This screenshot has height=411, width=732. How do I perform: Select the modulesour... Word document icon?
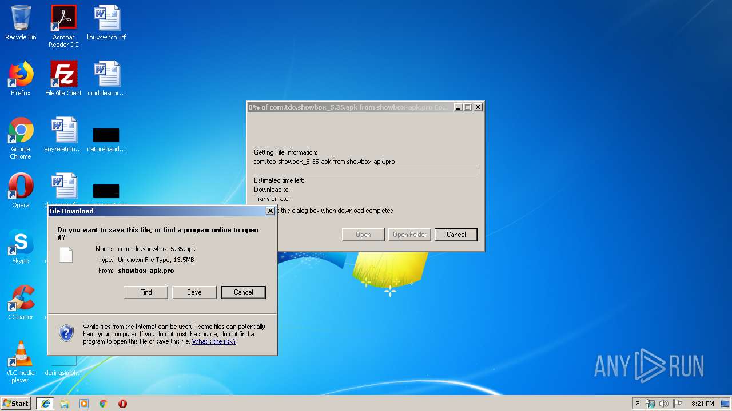(x=106, y=79)
